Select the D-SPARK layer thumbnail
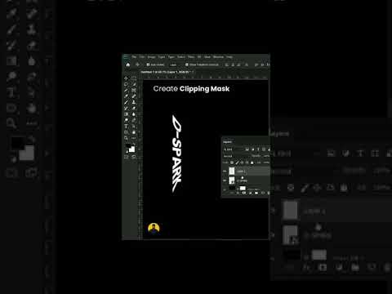Image resolution: width=392 pixels, height=294 pixels. click(232, 180)
